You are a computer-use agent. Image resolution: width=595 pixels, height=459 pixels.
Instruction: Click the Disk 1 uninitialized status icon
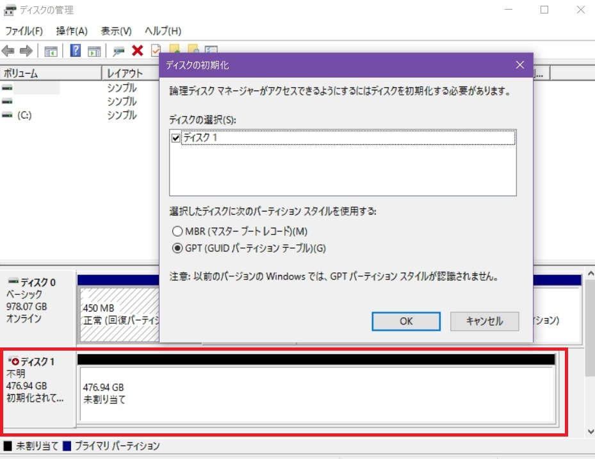pyautogui.click(x=15, y=362)
